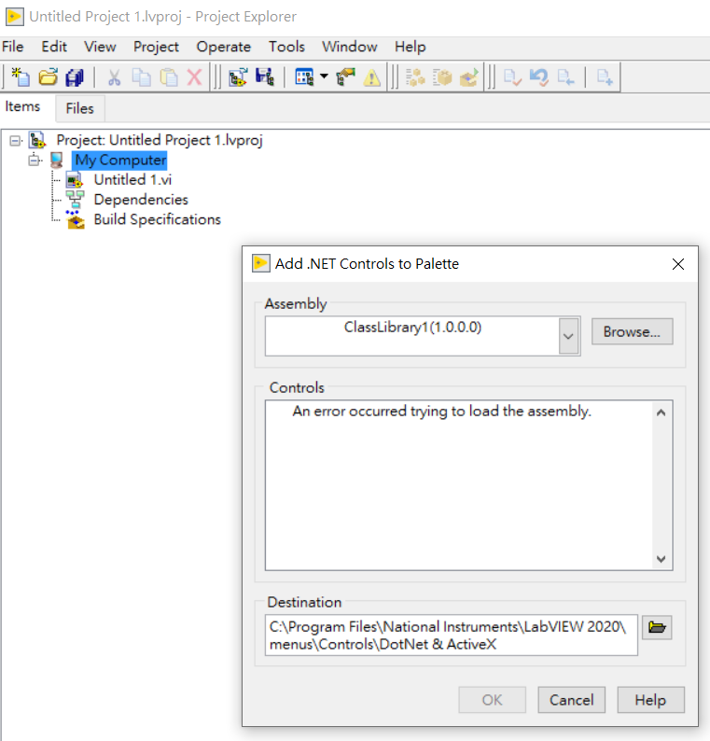Open the Tools menu
This screenshot has height=741, width=710.
[286, 47]
